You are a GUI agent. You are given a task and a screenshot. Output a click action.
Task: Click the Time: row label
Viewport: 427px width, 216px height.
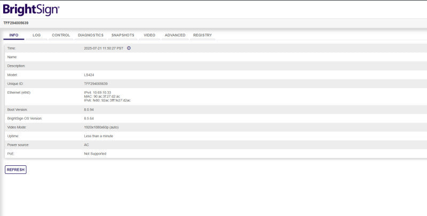pos(11,49)
